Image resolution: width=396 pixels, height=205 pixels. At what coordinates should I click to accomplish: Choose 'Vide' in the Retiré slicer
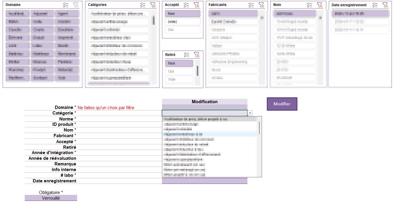(x=179, y=79)
